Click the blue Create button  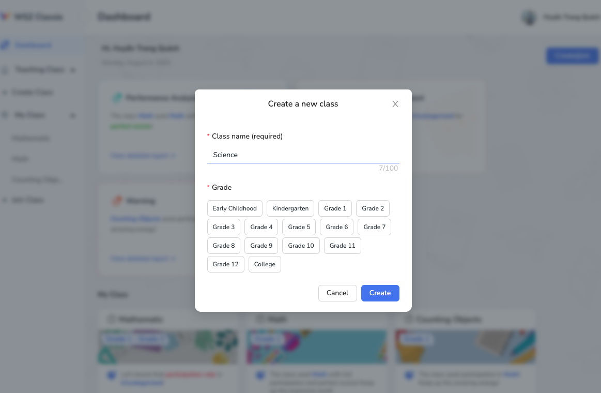coord(380,293)
